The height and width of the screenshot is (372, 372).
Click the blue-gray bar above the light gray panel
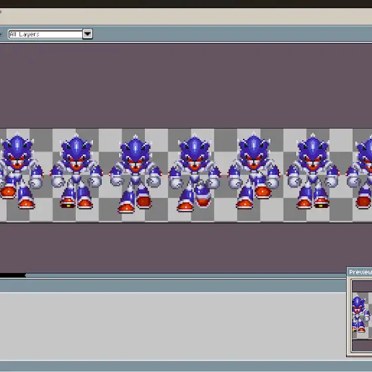click(173, 286)
